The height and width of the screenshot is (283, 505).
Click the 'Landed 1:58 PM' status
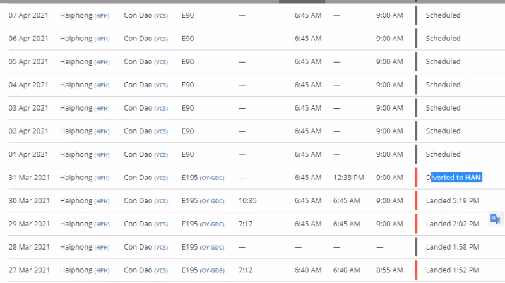tap(453, 247)
